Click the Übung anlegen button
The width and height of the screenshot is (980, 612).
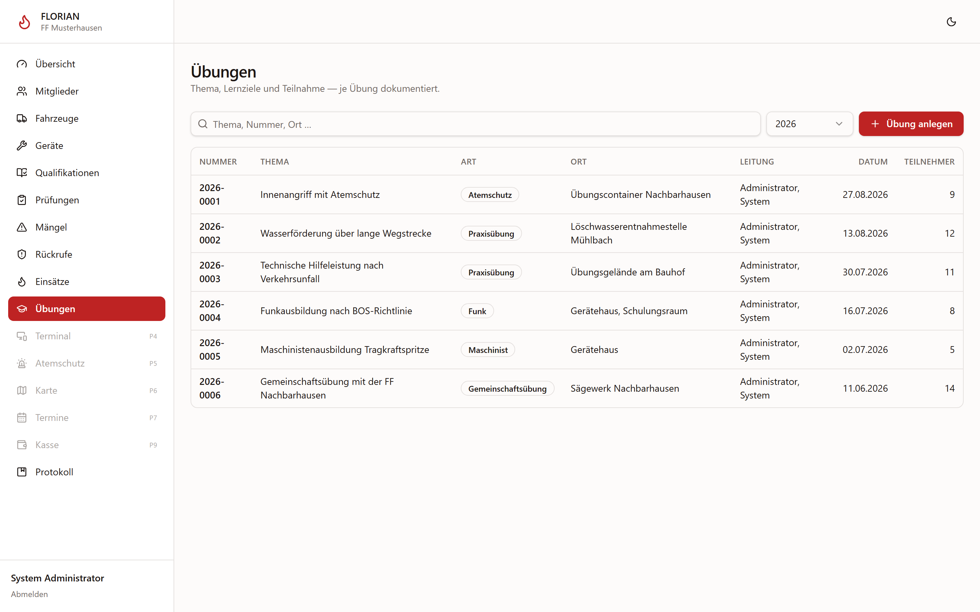point(911,124)
